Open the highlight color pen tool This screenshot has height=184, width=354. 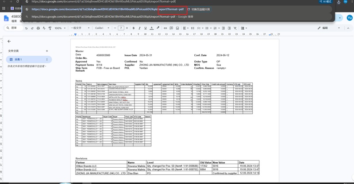[158, 28]
